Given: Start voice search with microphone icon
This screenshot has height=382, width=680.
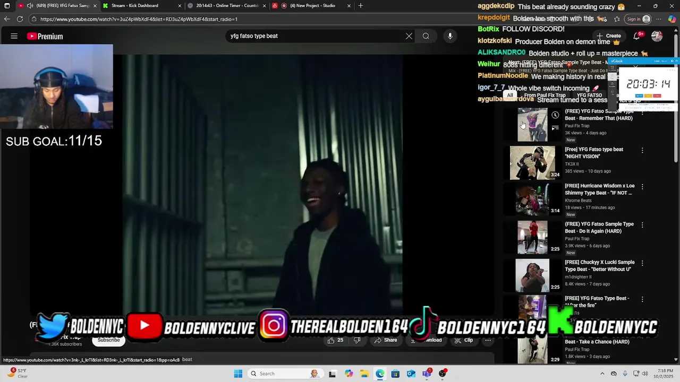Looking at the screenshot, I should [x=450, y=36].
